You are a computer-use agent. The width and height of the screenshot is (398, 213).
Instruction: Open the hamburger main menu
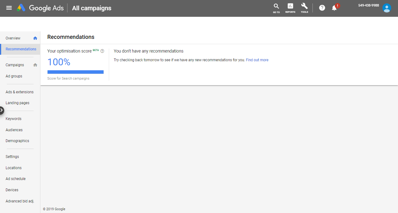click(x=9, y=8)
